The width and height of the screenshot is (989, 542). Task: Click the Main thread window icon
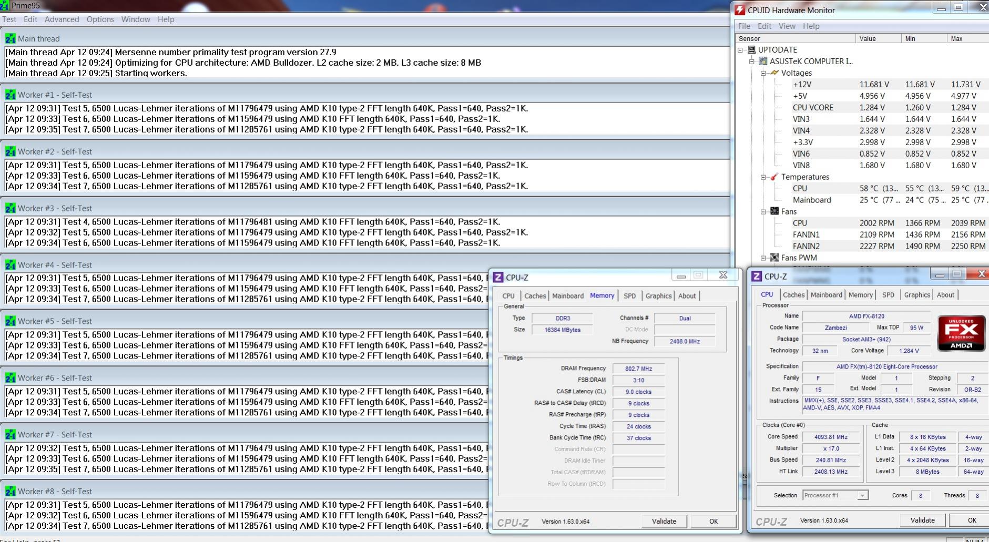click(10, 38)
